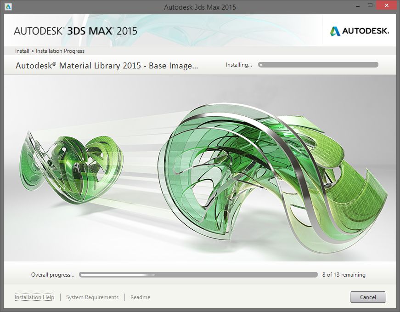Click the 'Installing...' status label
The height and width of the screenshot is (312, 400).
(239, 65)
